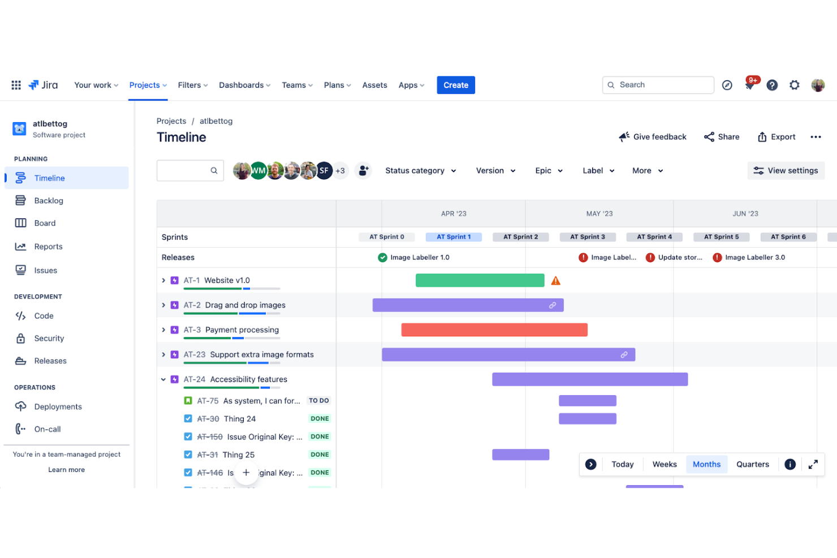Open the app switcher grid

coord(16,85)
